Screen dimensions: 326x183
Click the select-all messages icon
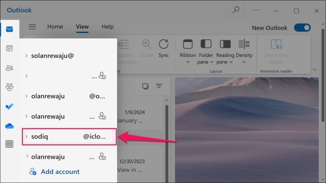pyautogui.click(x=145, y=86)
